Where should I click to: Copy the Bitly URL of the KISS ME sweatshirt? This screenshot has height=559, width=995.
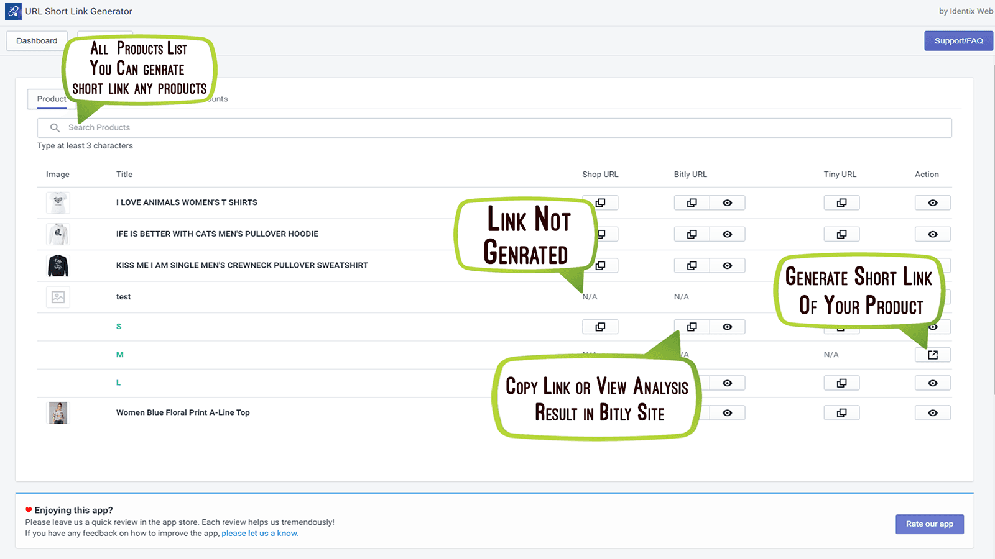(691, 265)
